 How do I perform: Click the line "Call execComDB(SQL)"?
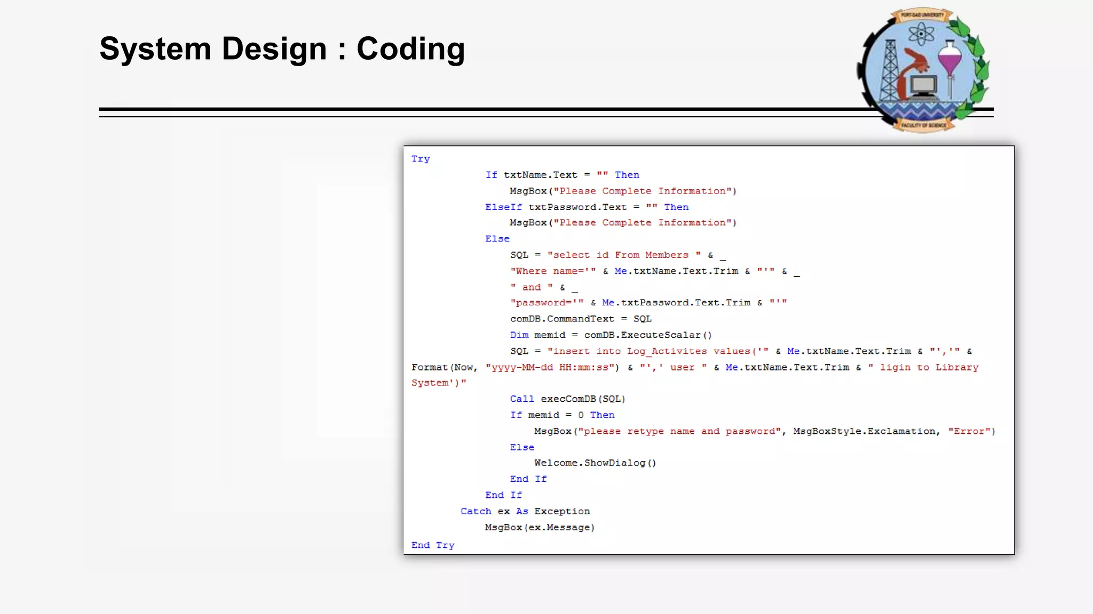[567, 399]
